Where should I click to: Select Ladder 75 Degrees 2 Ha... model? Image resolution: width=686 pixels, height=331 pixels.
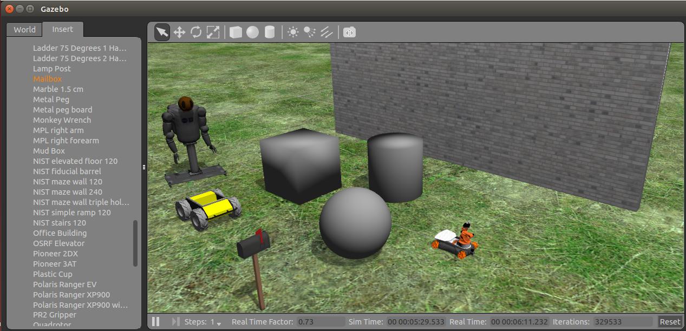(80, 58)
